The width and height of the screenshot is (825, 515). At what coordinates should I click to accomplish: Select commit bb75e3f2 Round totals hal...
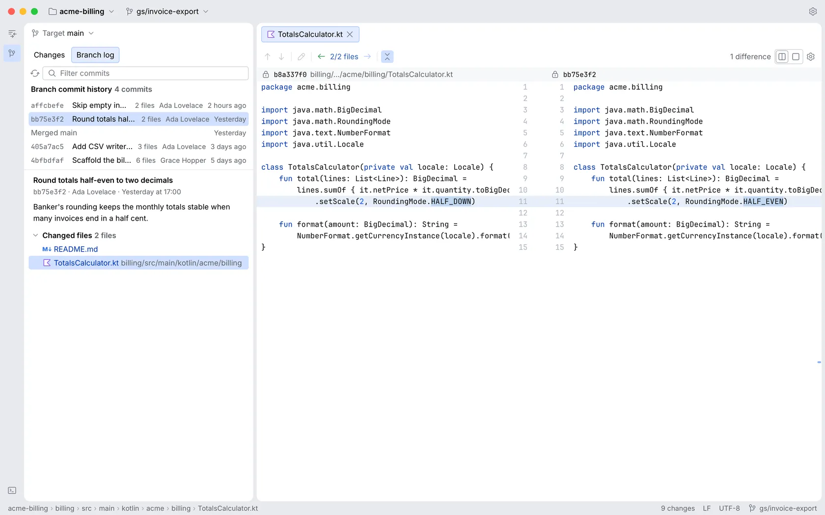click(x=138, y=119)
